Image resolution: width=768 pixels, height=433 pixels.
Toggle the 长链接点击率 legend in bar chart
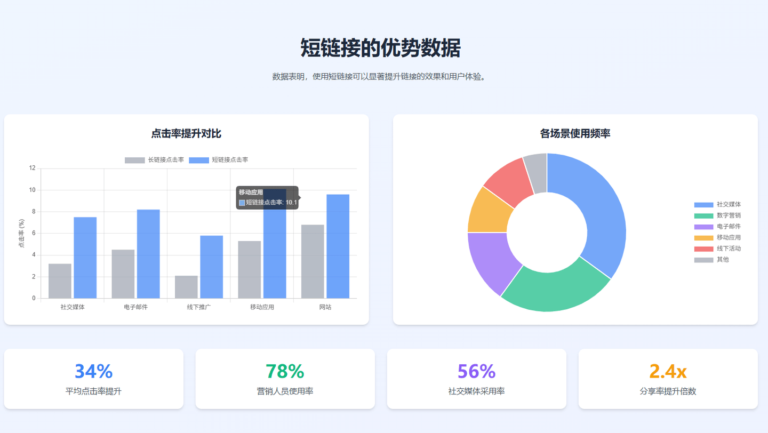(x=155, y=160)
